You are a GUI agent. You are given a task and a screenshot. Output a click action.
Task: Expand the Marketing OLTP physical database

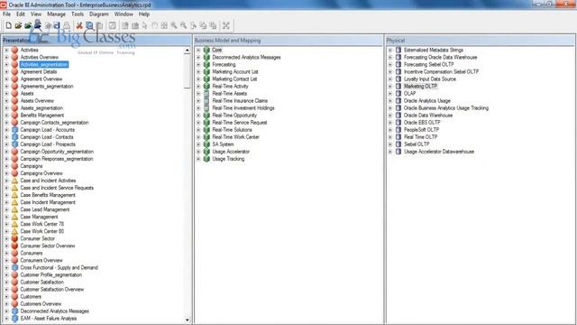390,87
